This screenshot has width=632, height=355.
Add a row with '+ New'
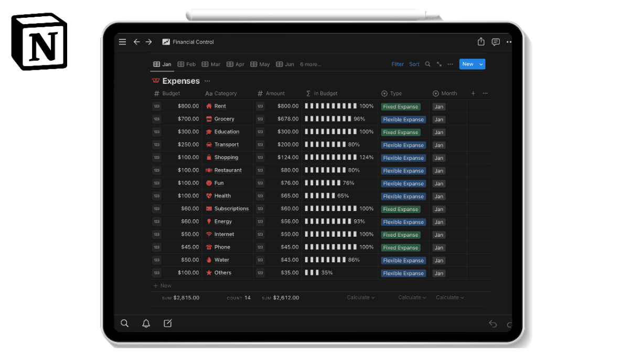click(163, 286)
